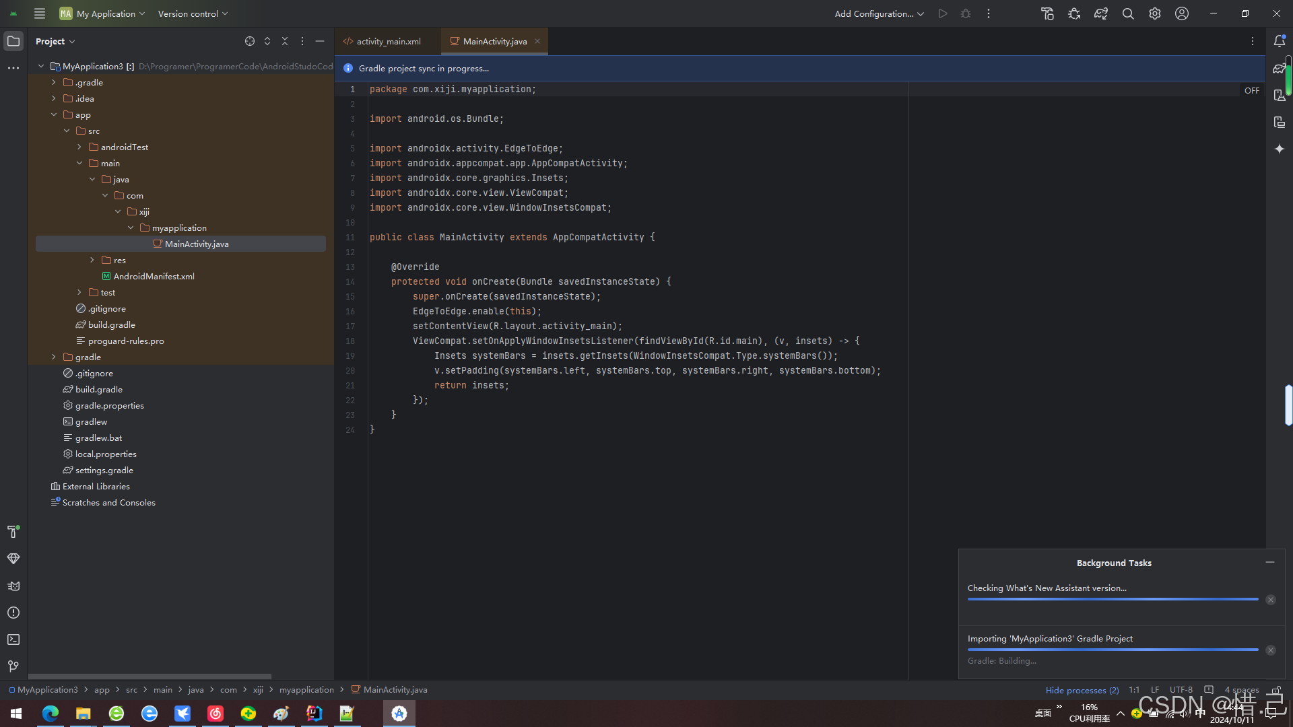Image resolution: width=1293 pixels, height=727 pixels.
Task: Click UTF-8 encoding in status bar
Action: click(1181, 690)
